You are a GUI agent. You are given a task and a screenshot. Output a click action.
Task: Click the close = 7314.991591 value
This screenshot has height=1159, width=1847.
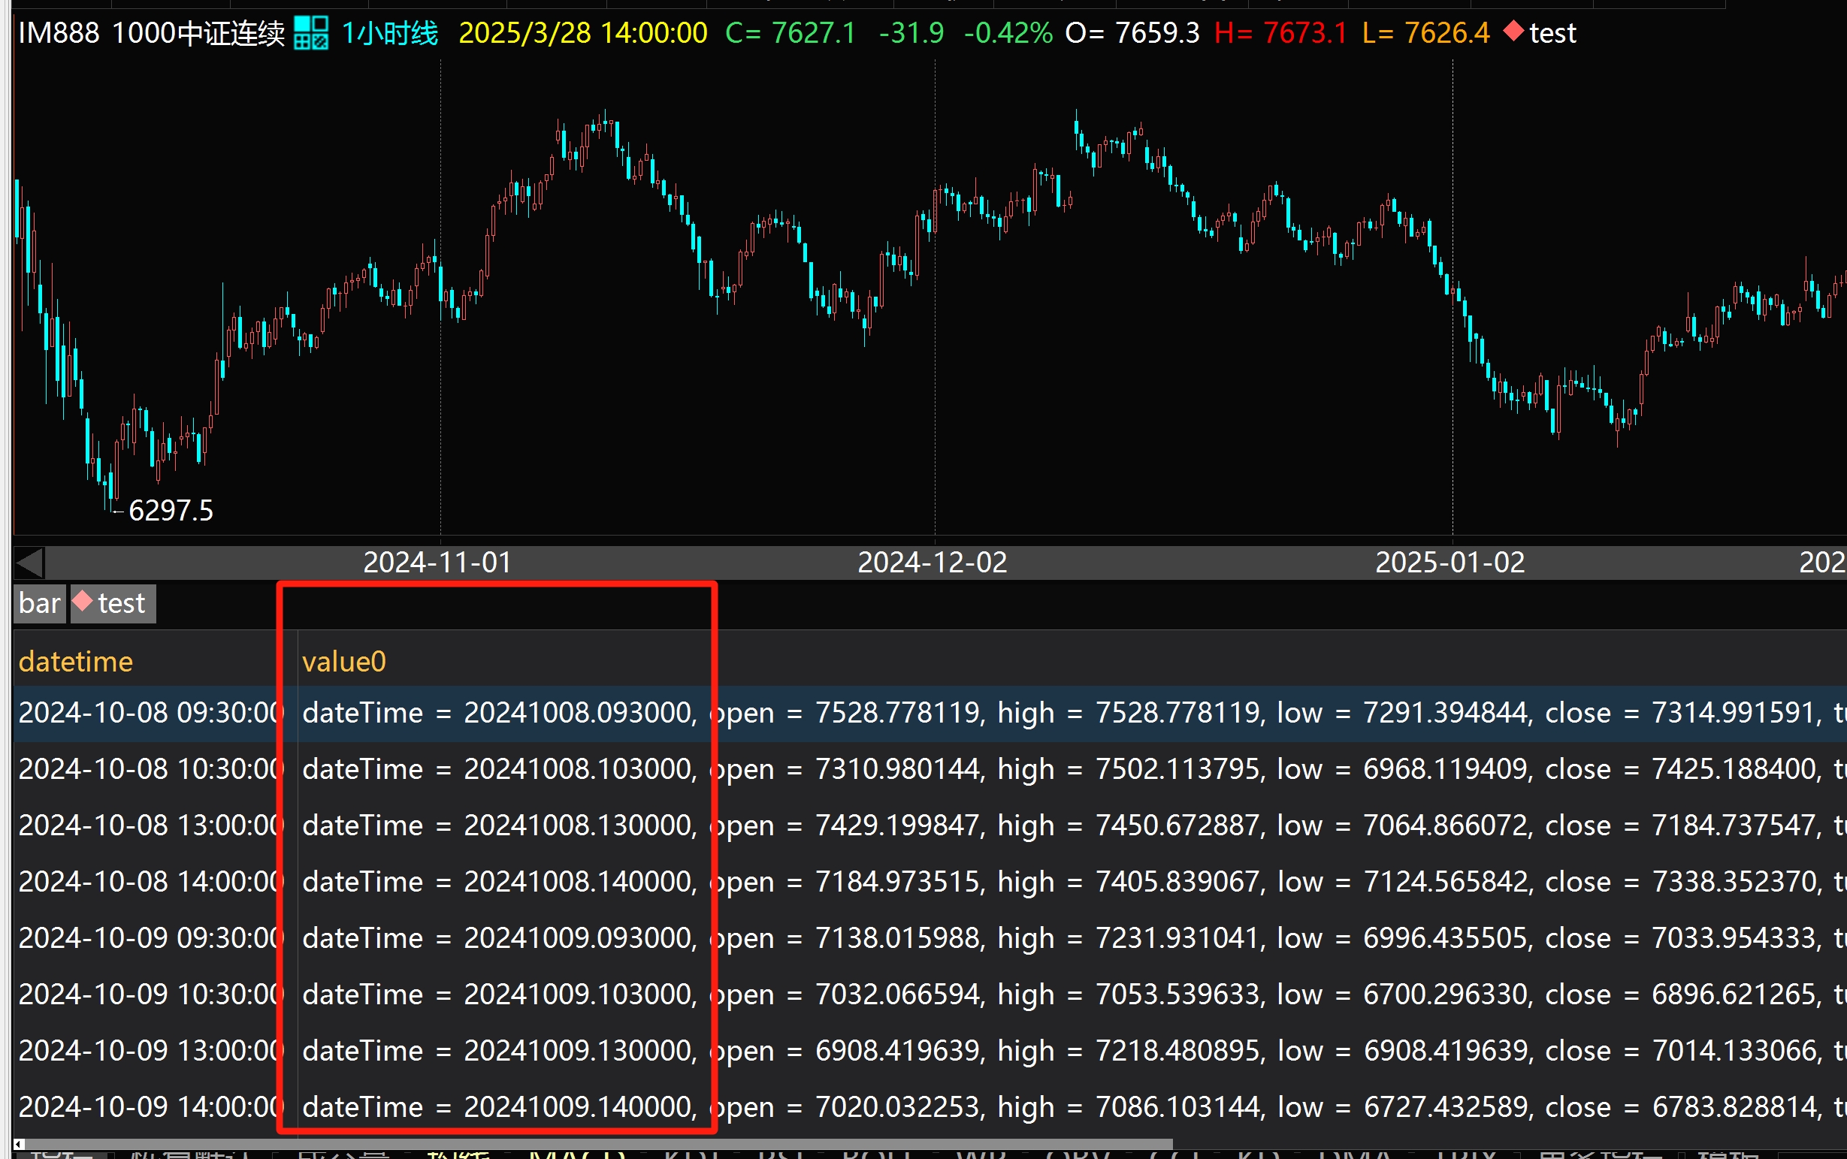point(1683,713)
